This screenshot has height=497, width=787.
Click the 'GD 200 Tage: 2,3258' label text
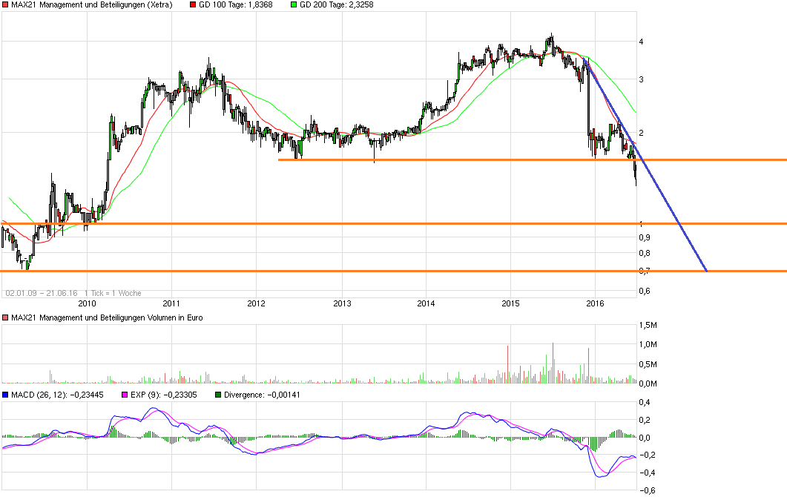coord(337,4)
